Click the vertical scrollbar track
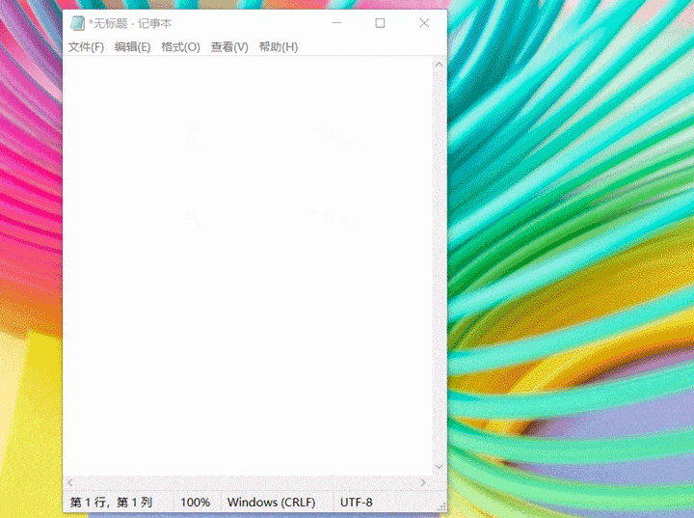Viewport: 694px width, 518px height. point(440,265)
